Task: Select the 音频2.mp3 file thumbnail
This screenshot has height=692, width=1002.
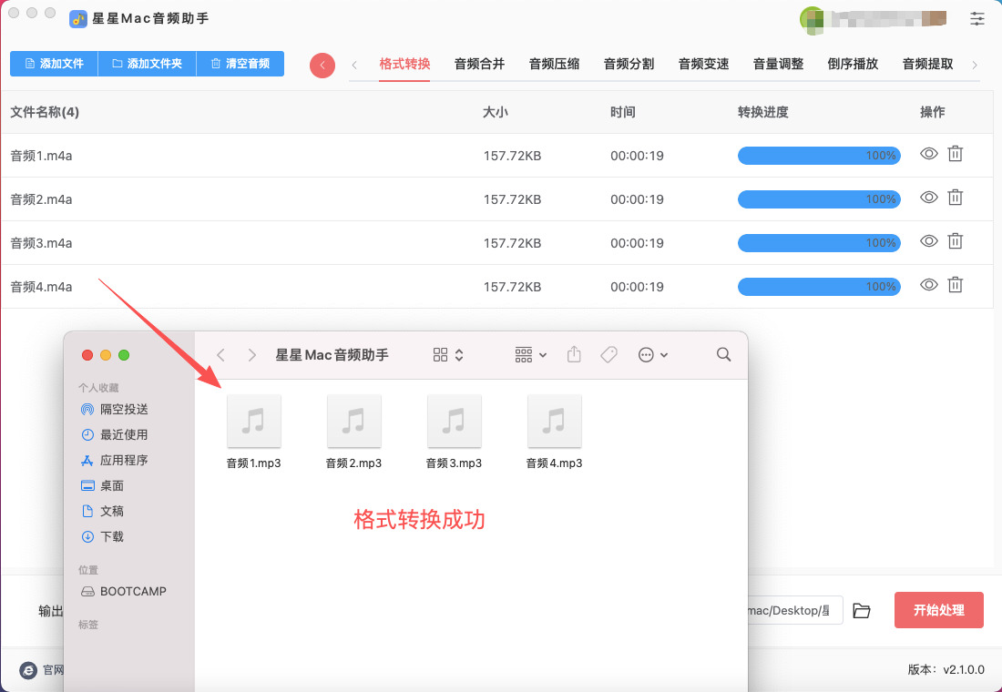Action: [353, 422]
